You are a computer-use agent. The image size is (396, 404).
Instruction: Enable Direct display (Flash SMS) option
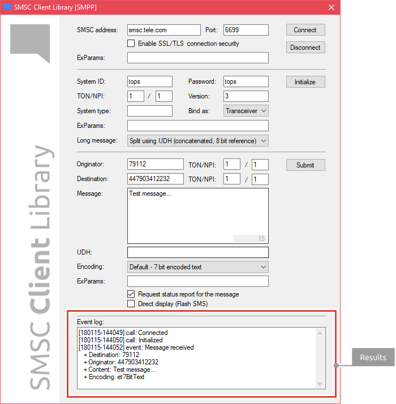tap(131, 304)
